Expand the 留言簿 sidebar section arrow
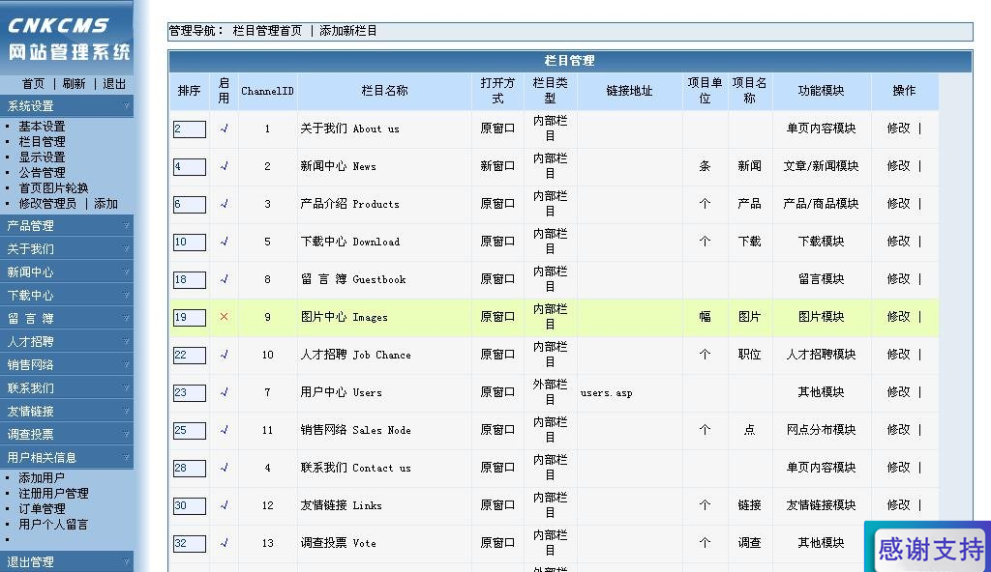991x572 pixels. 126,318
